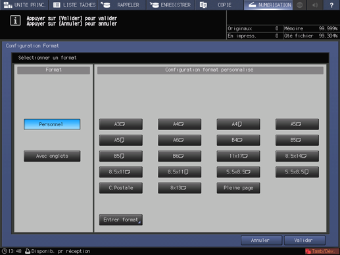Image resolution: width=340 pixels, height=255 pixels.
Task: Choose the A6 landscape format
Action: pos(180,140)
